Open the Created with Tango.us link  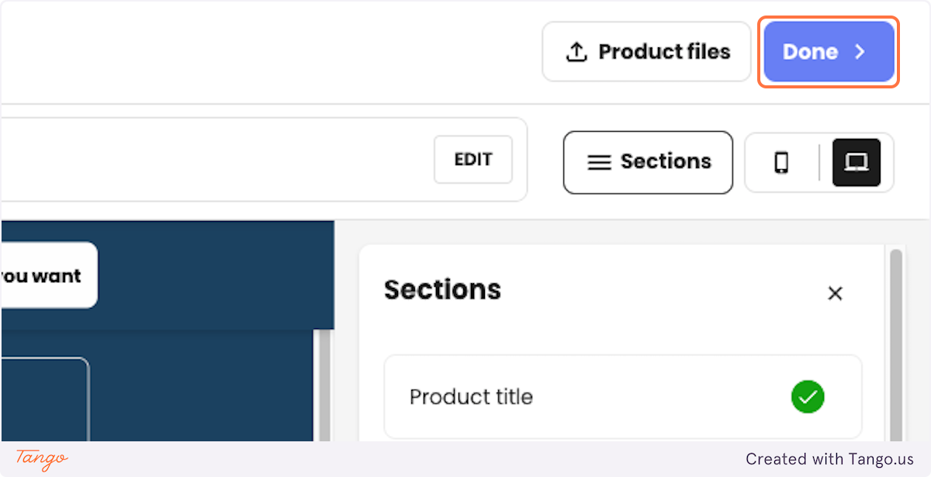(829, 459)
